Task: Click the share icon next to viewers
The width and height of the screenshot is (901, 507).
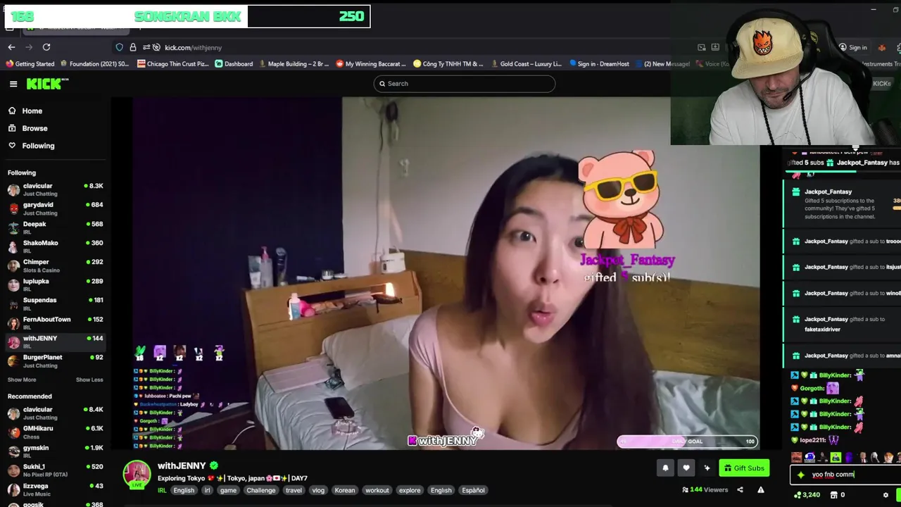Action: tap(740, 489)
